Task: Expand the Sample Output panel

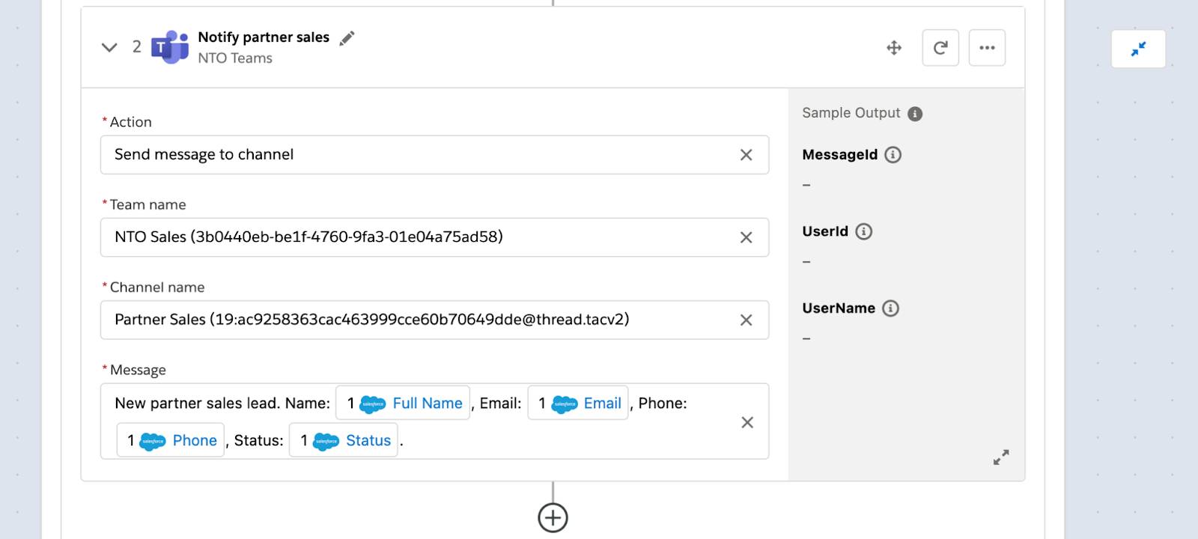Action: [1001, 457]
